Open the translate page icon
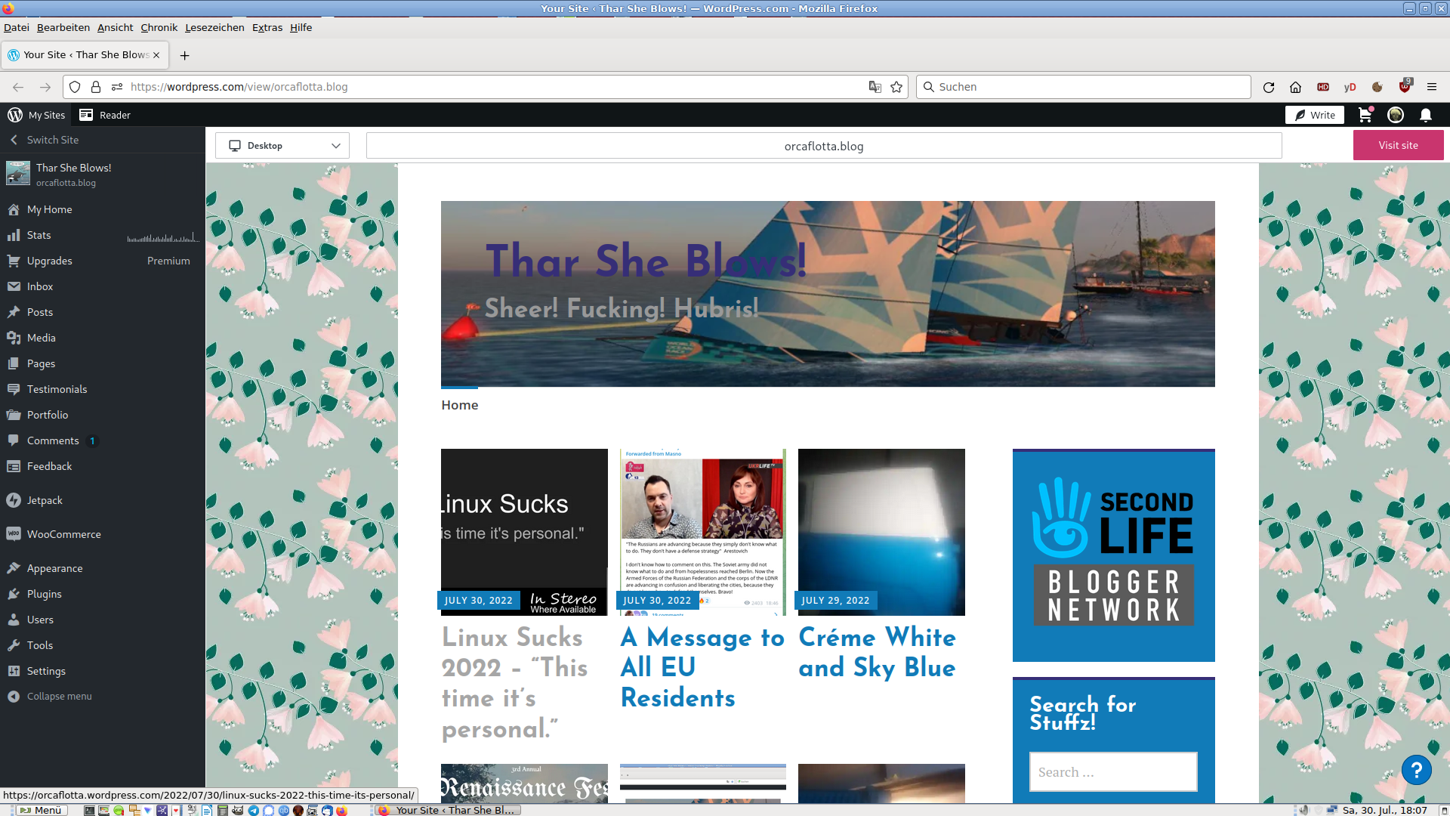The width and height of the screenshot is (1450, 816). click(875, 87)
